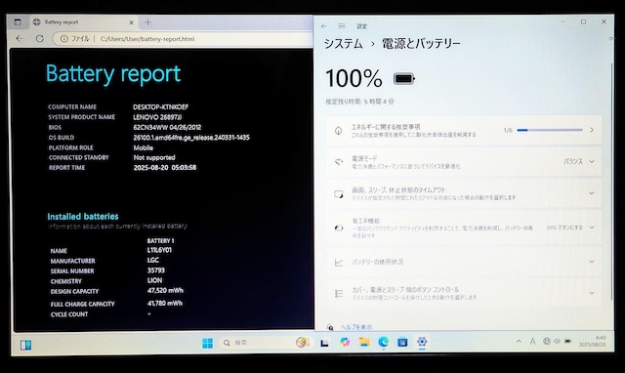Open エネルギーに関する推奨事項 row
Image resolution: width=625 pixels, height=373 pixels.
[464, 130]
